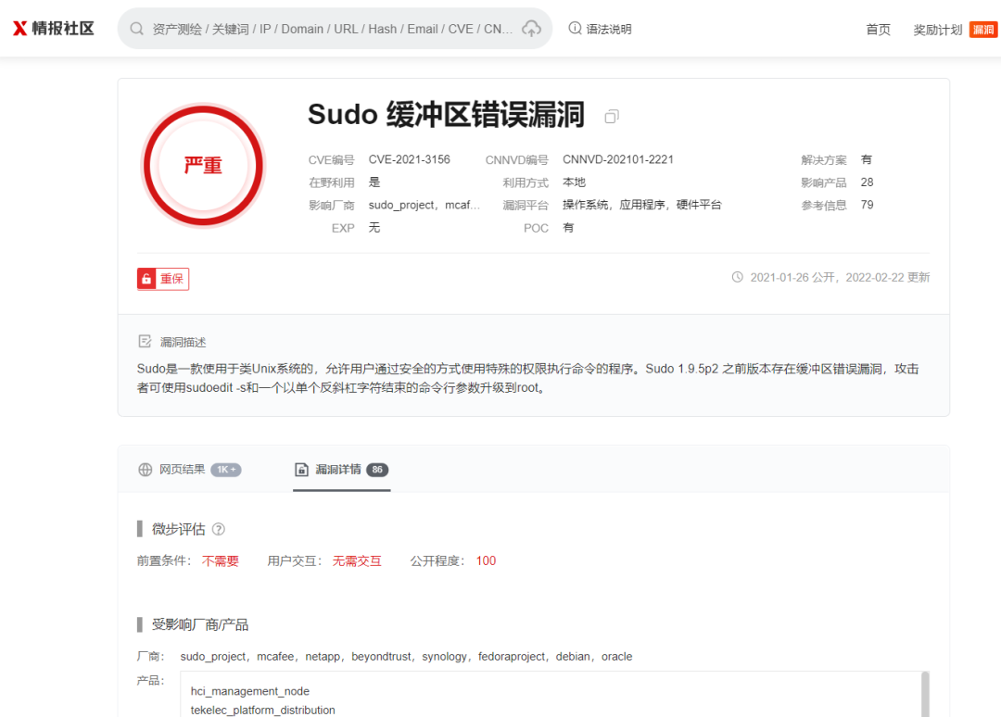Copy the vulnerability title using copy icon
The height and width of the screenshot is (717, 1001).
click(612, 116)
